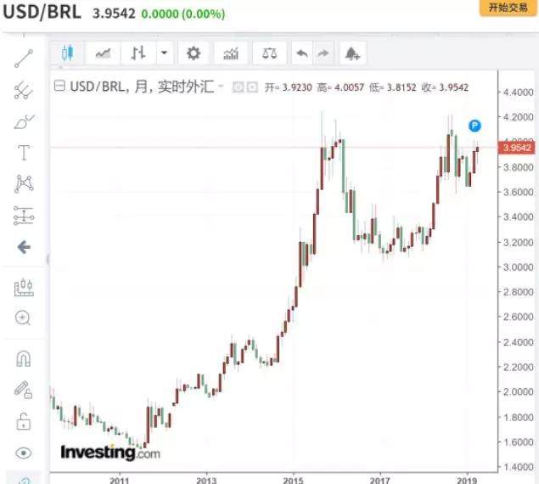Image resolution: width=539 pixels, height=484 pixels.
Task: Open the indicators menu
Action: (230, 53)
